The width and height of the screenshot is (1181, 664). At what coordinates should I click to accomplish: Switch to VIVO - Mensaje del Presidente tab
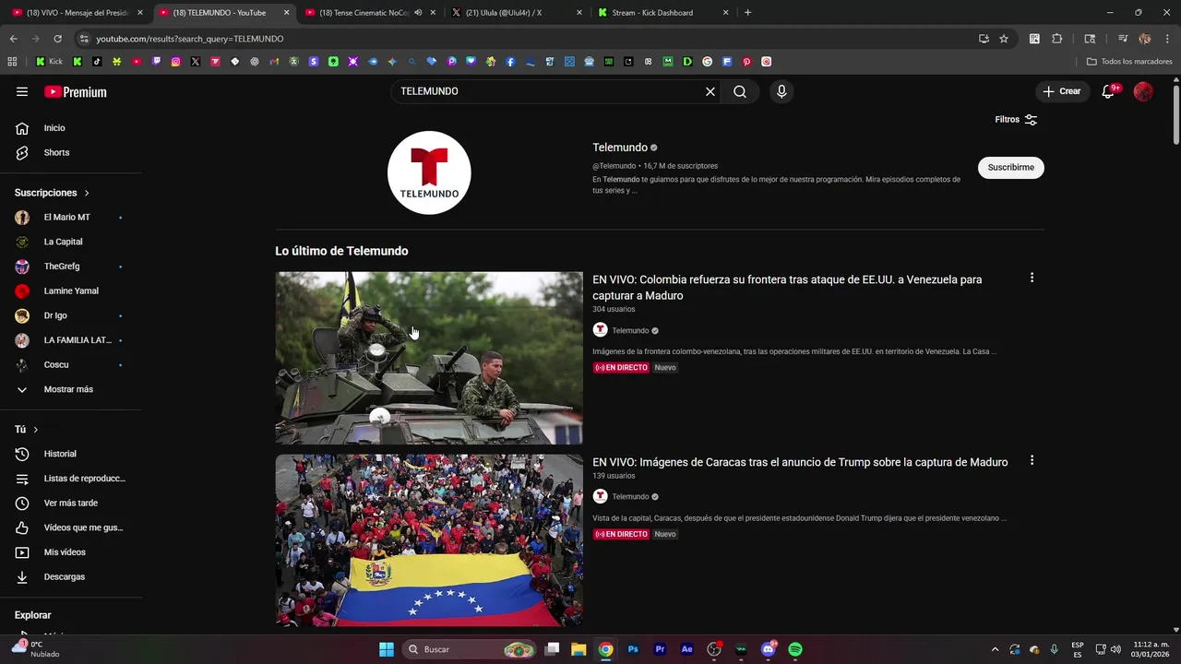[x=77, y=13]
